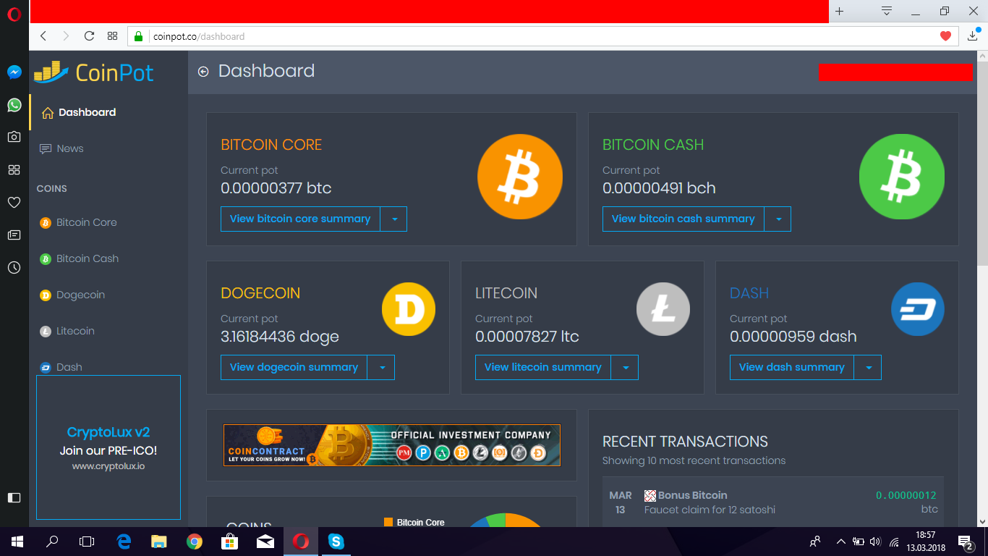This screenshot has width=988, height=556.
Task: Click the silver Litecoin coin logo
Action: [663, 309]
